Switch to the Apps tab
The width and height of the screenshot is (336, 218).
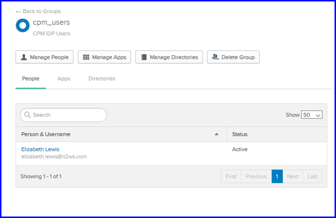[64, 78]
